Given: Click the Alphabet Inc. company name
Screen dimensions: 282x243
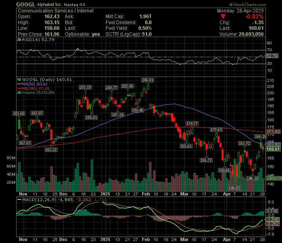Looking at the screenshot, I should click(50, 5).
